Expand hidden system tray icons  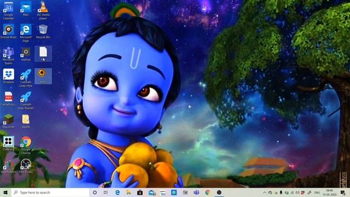(x=265, y=193)
